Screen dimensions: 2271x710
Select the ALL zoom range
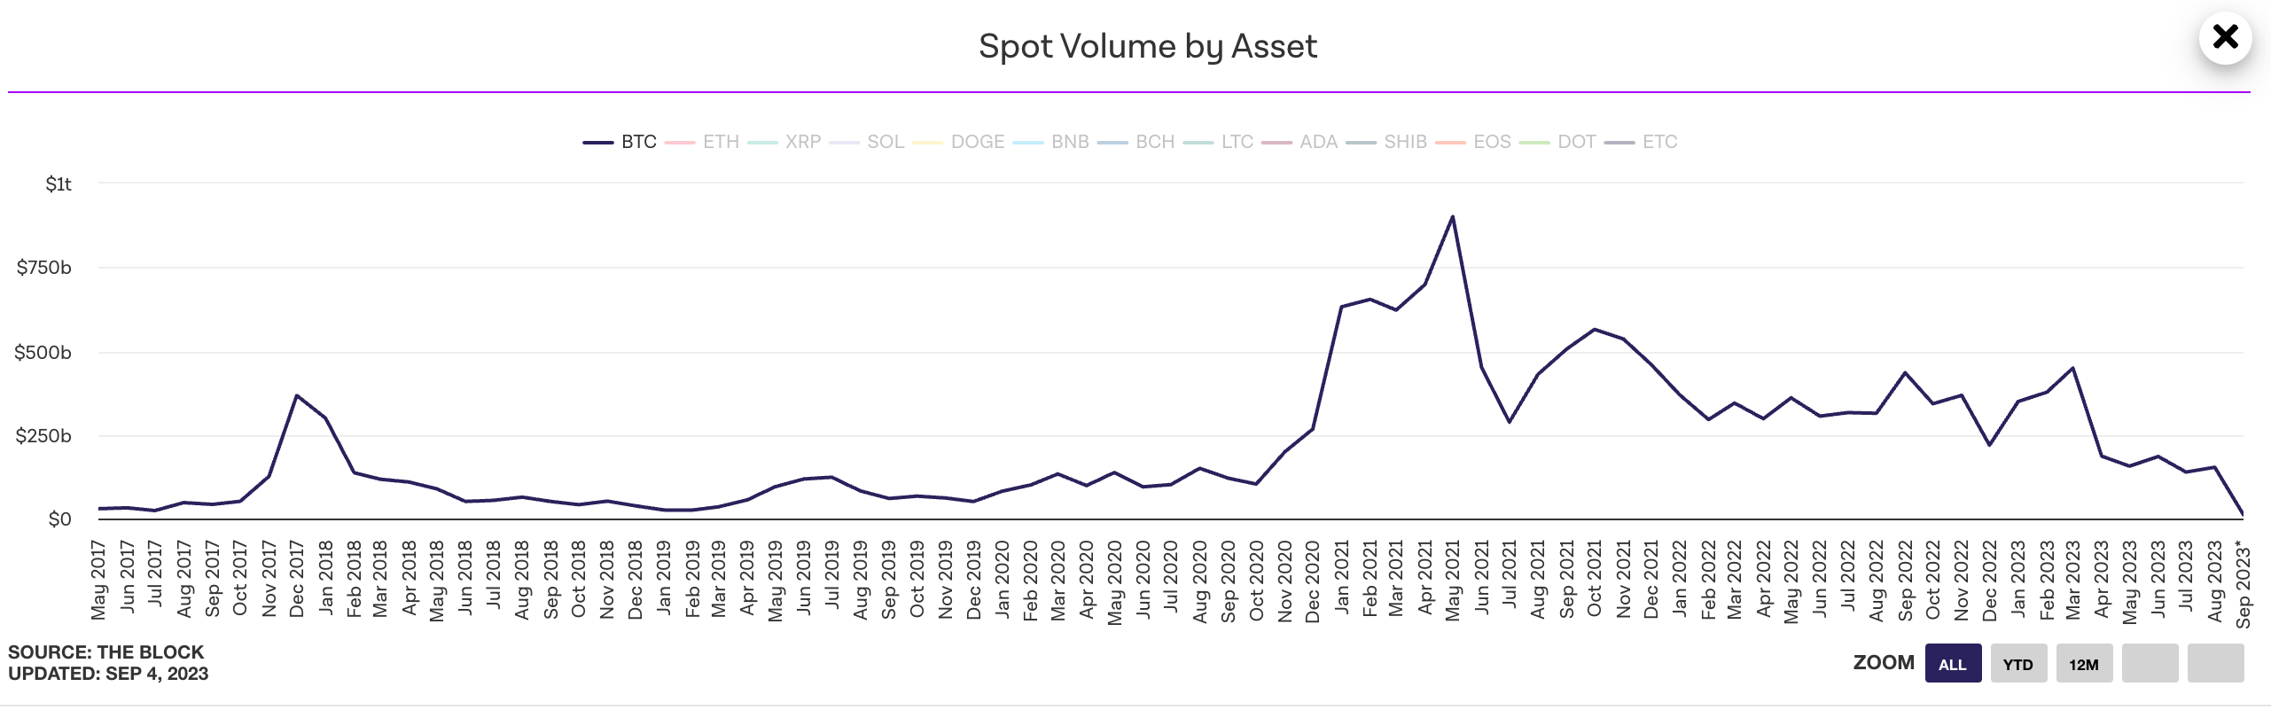pyautogui.click(x=1952, y=664)
